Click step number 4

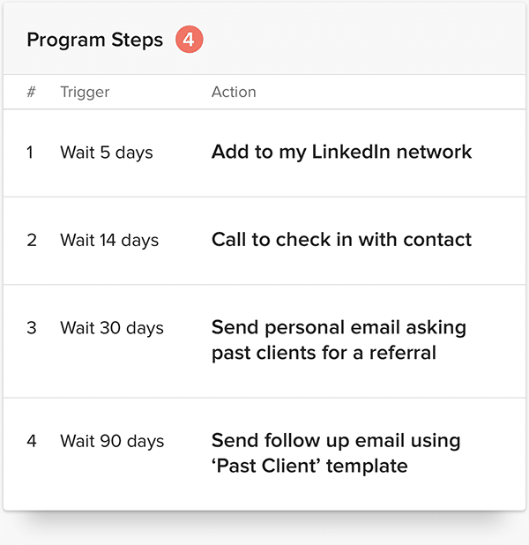(x=32, y=441)
